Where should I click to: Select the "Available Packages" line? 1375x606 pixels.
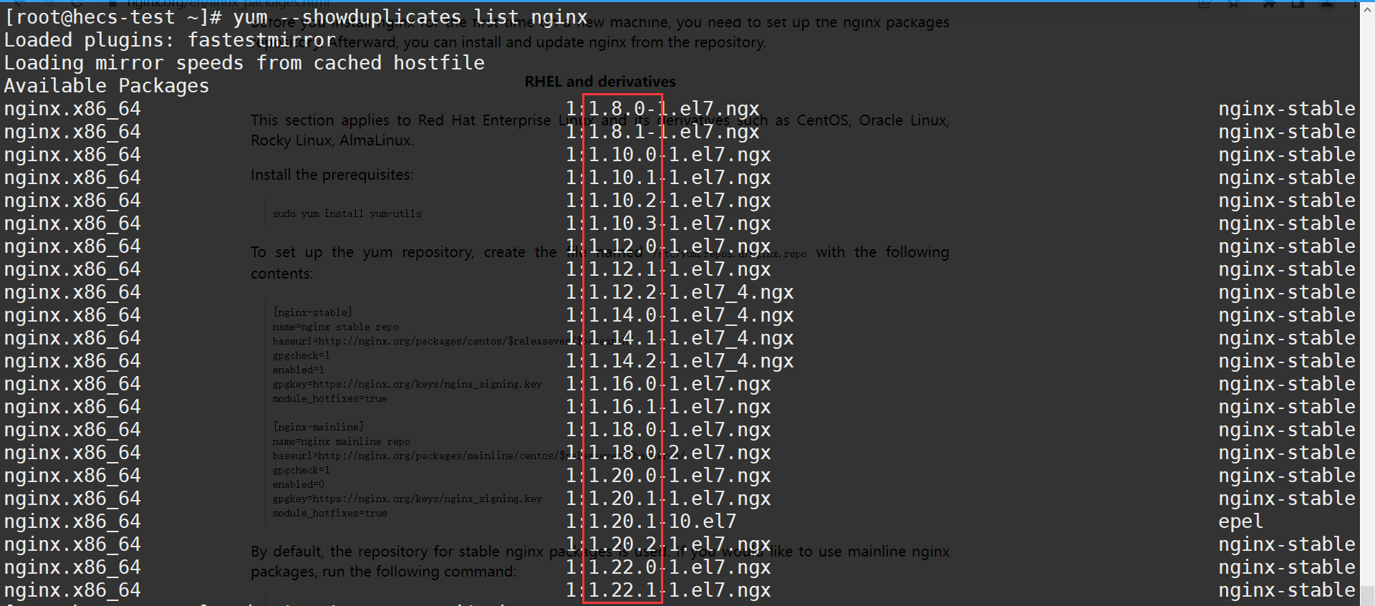coord(107,86)
